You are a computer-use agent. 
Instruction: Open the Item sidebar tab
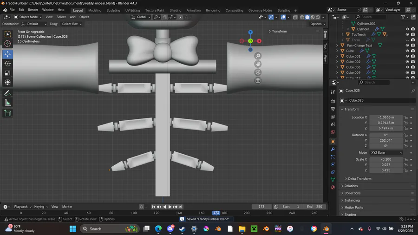pyautogui.click(x=326, y=34)
